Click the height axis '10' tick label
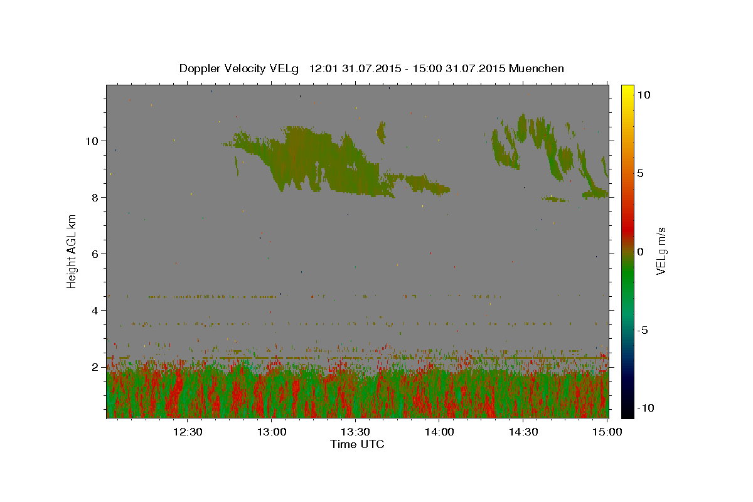 pos(93,141)
